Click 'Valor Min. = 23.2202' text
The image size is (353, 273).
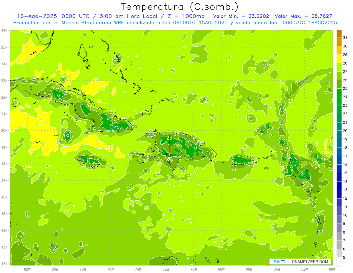[x=241, y=16]
